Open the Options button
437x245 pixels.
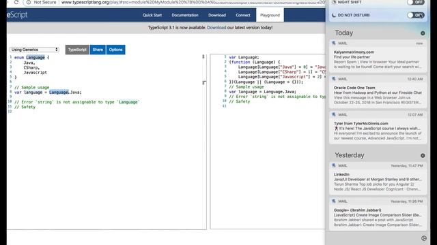pyautogui.click(x=115, y=50)
